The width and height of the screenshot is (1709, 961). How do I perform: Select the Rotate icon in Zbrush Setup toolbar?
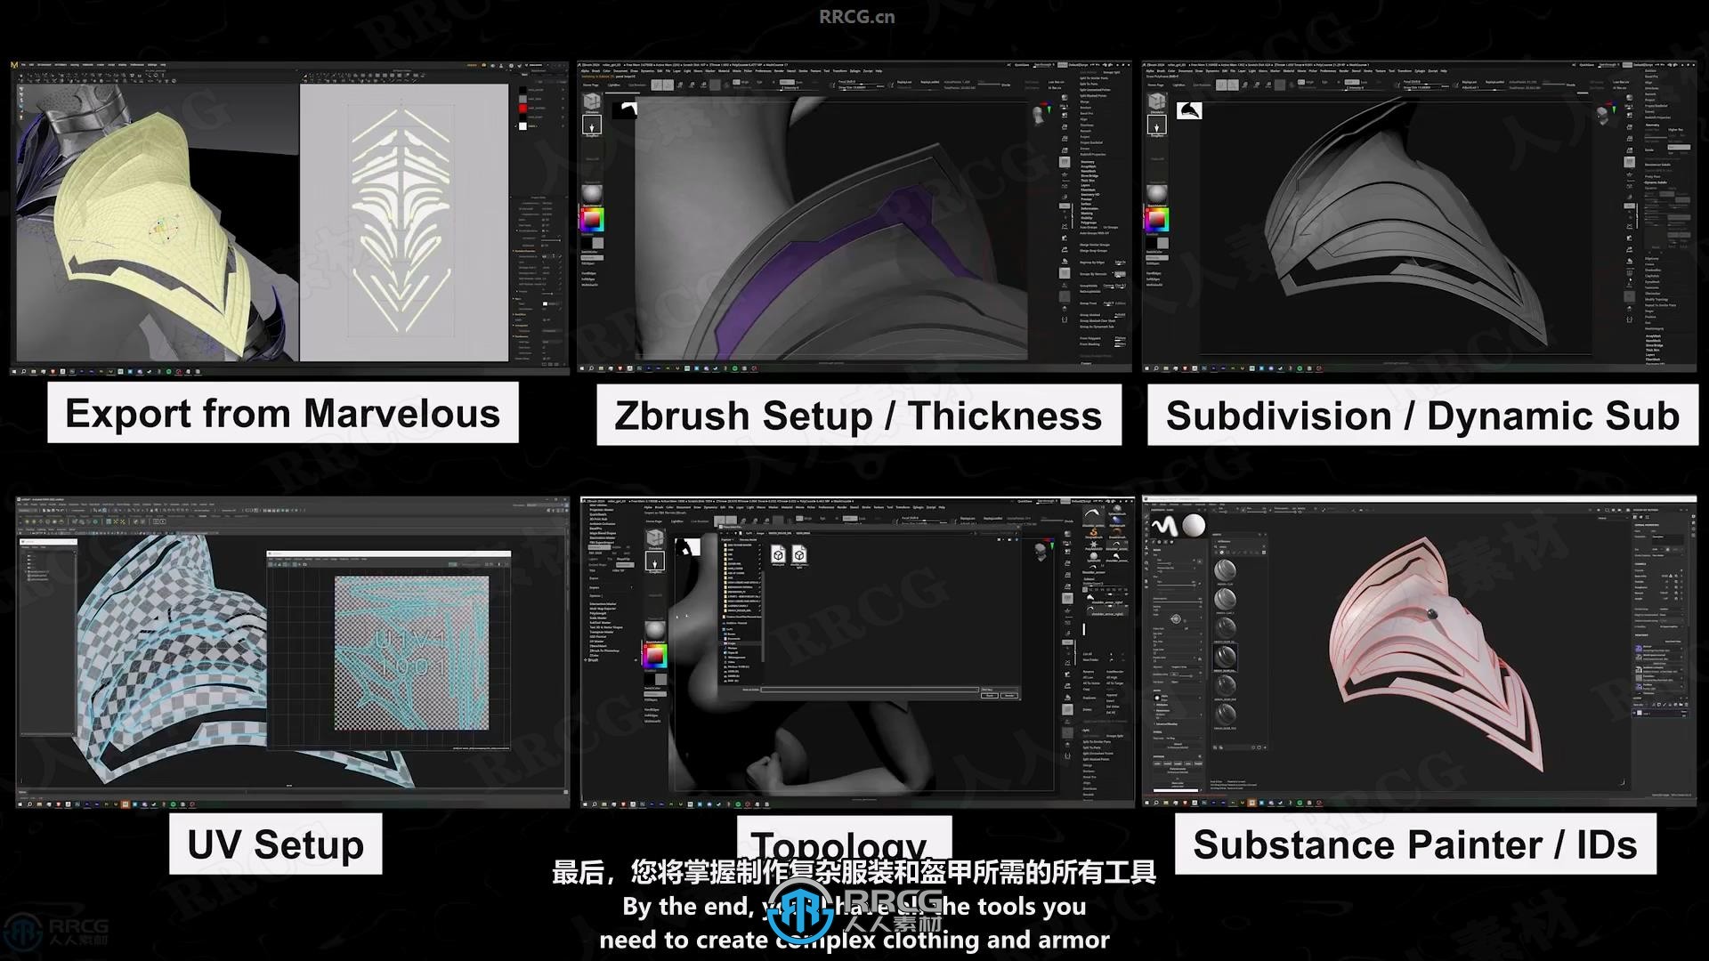coord(703,85)
